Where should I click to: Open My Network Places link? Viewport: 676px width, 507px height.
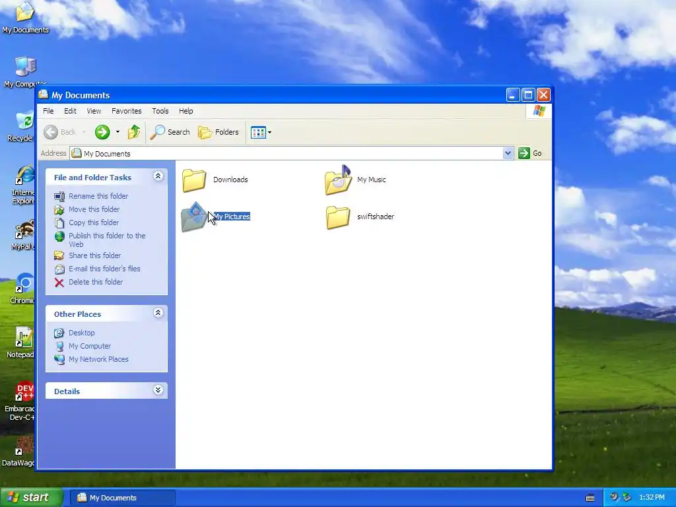pyautogui.click(x=98, y=359)
